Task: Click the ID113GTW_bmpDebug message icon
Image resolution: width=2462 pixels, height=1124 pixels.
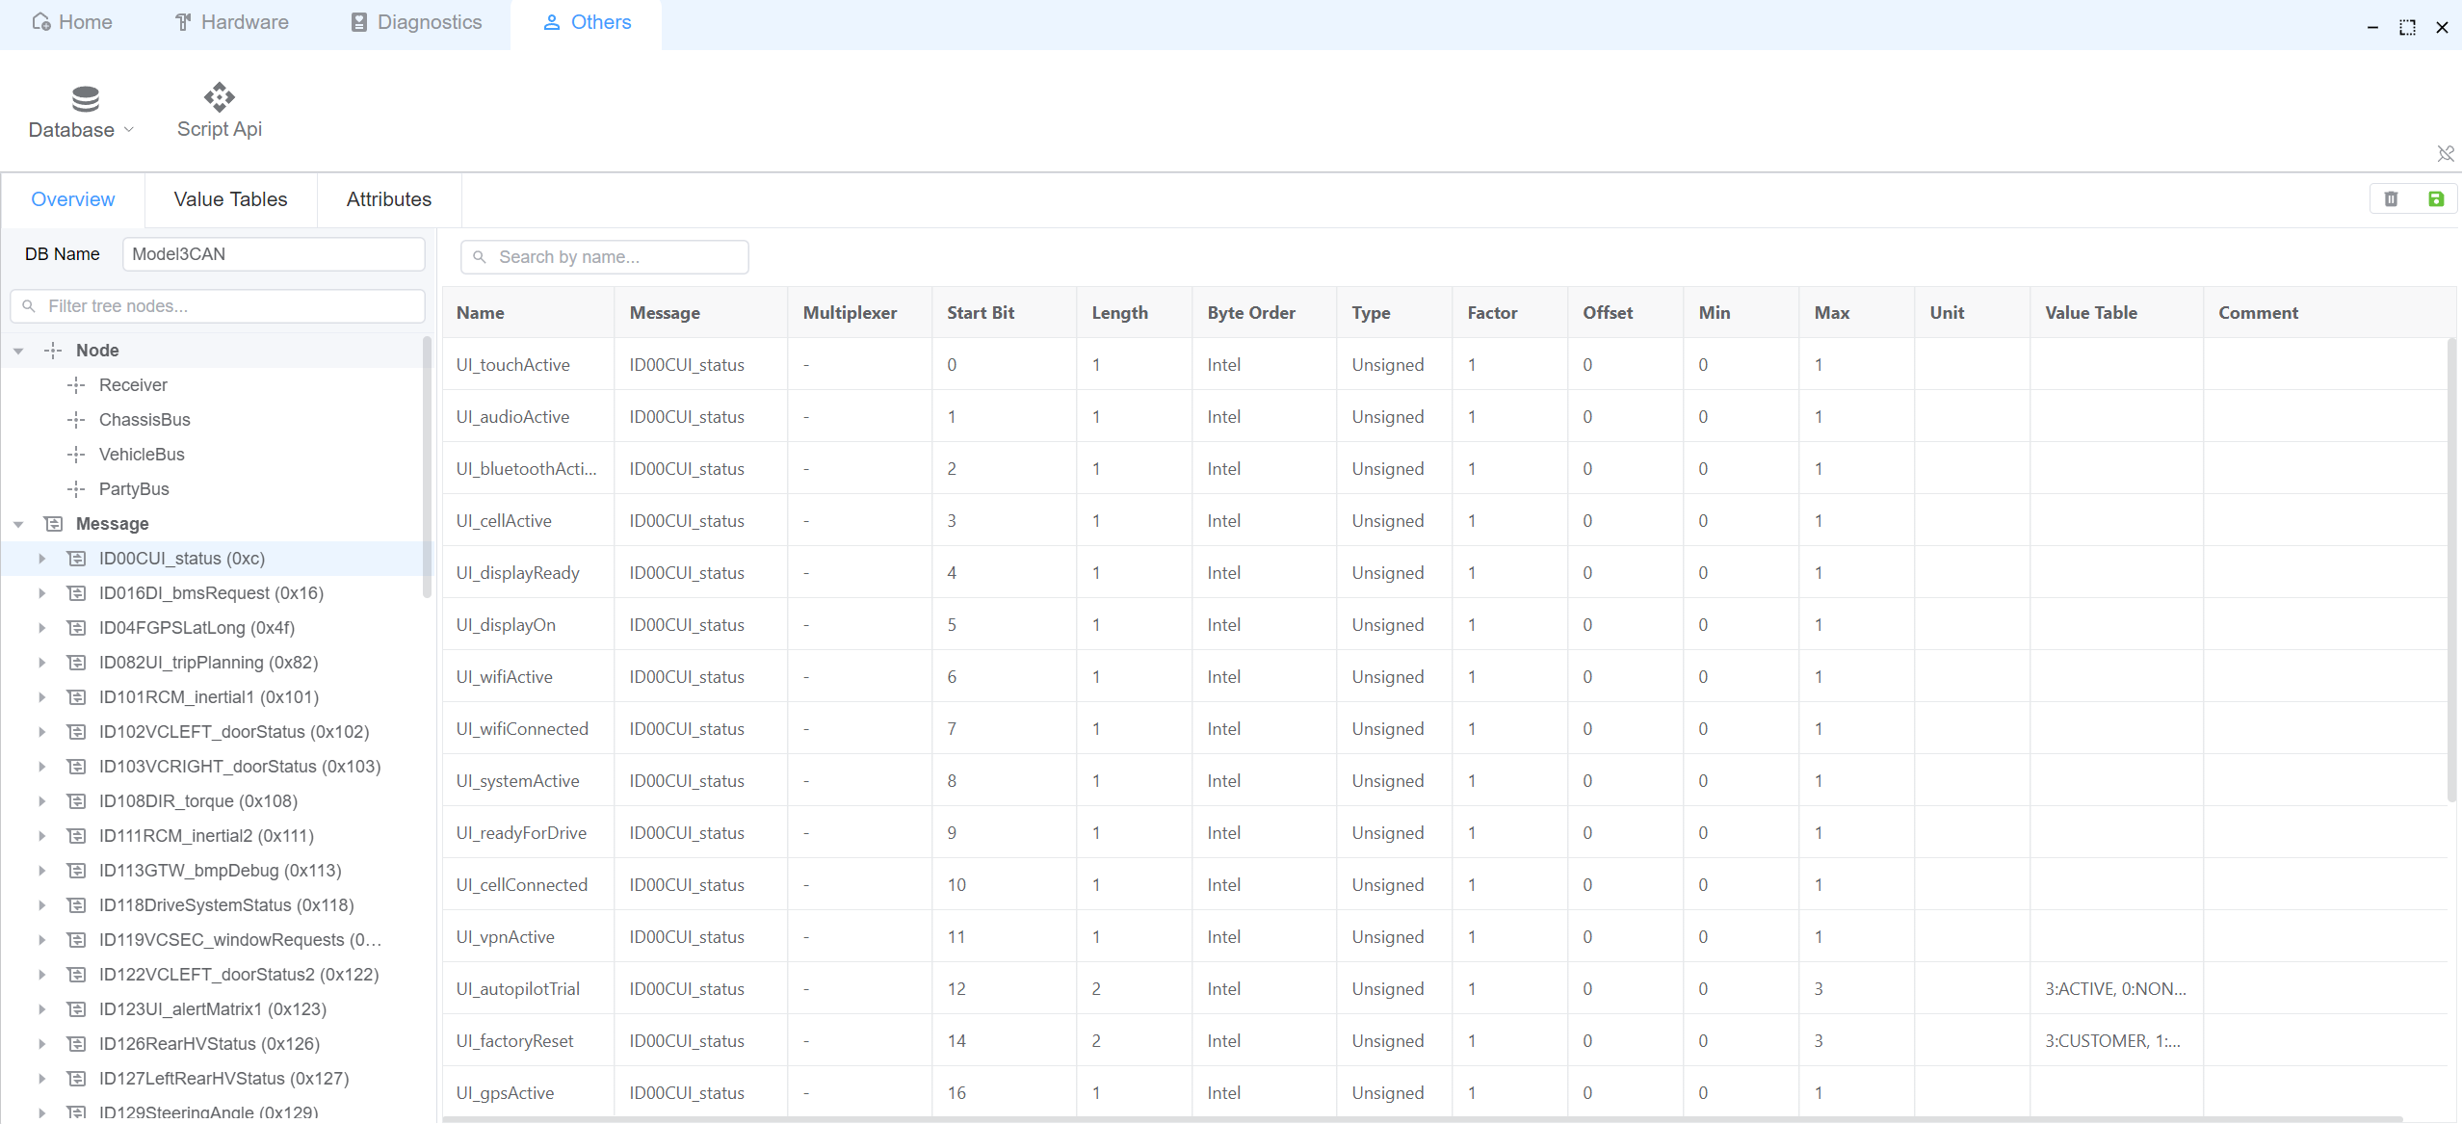Action: [x=77, y=871]
